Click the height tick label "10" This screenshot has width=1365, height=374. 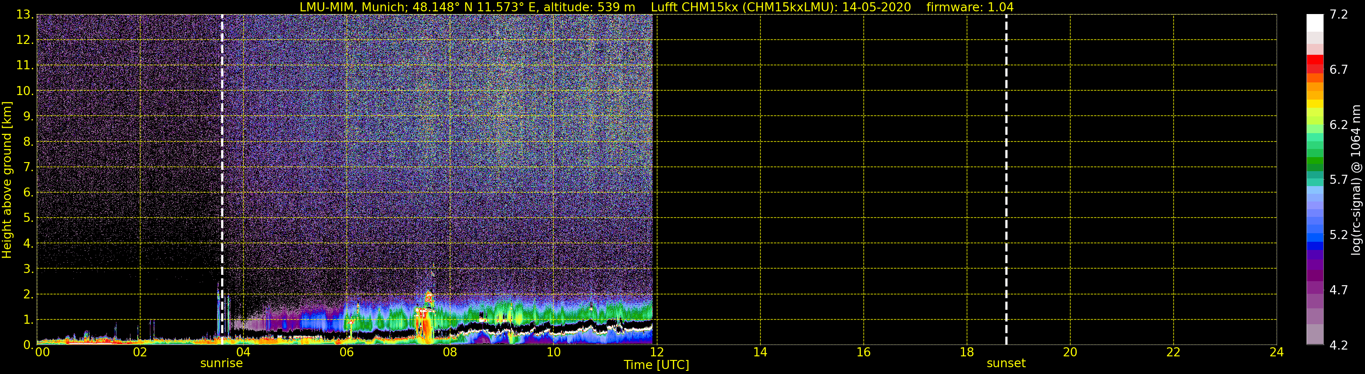(x=24, y=91)
